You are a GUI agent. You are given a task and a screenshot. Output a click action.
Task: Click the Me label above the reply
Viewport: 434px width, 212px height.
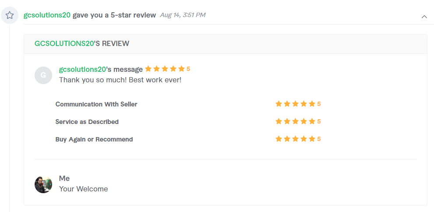coord(64,178)
